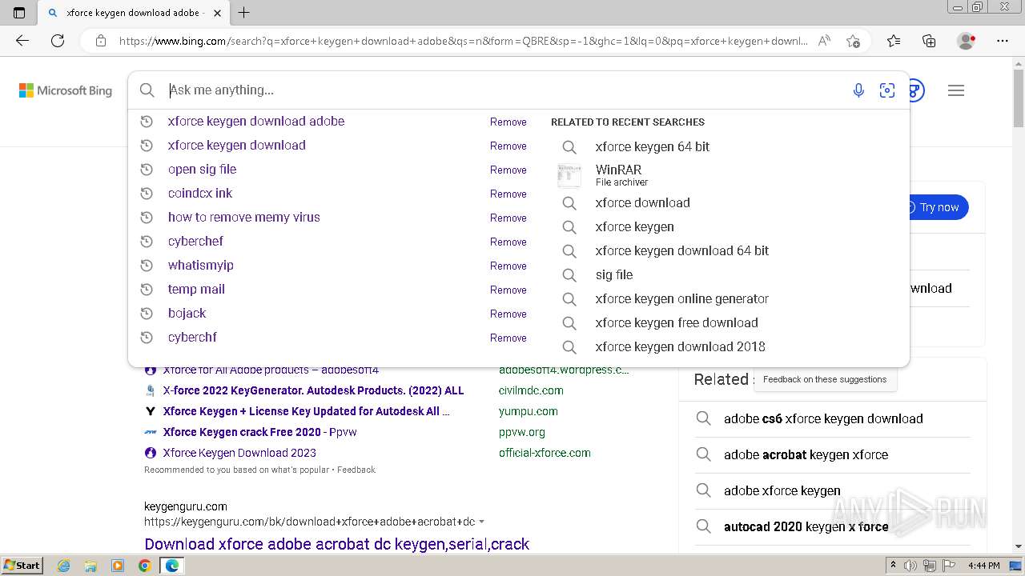Click the Bing rewards icon
The height and width of the screenshot is (576, 1025).
tap(916, 90)
